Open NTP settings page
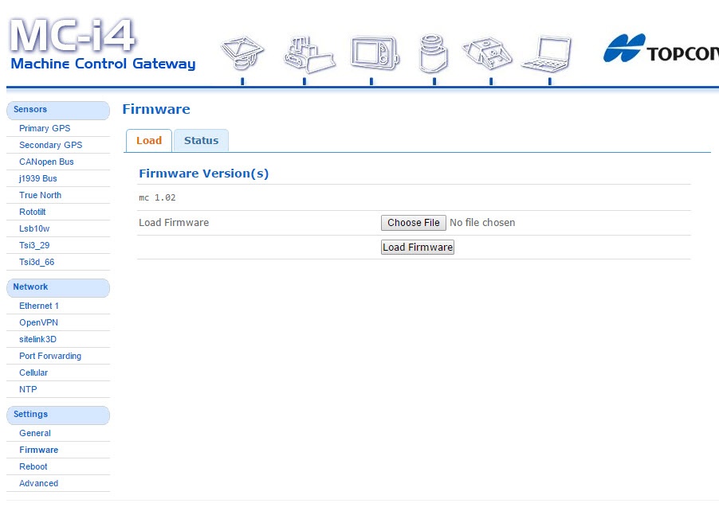The width and height of the screenshot is (719, 507). pos(28,389)
